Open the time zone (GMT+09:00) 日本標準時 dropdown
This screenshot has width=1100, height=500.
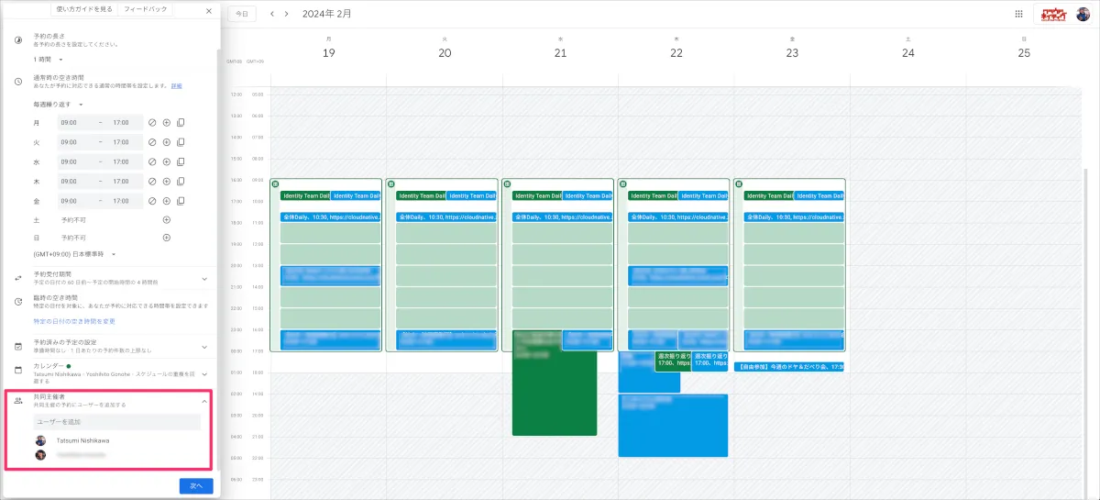click(74, 253)
